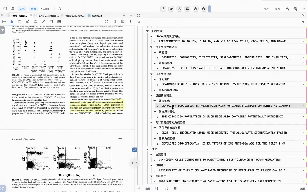Screen dimensions: 307x192
Task: Collapse the 疾病谱 node
Action: pos(155,52)
